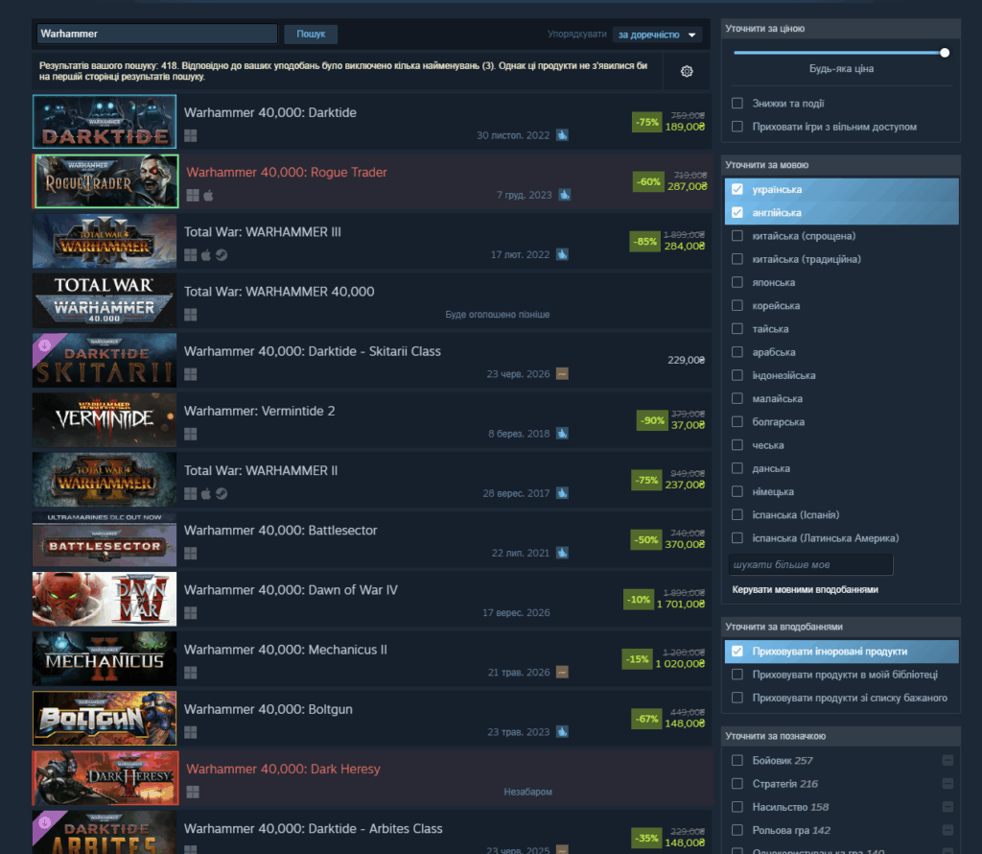The image size is (982, 854).
Task: Click the review icon on Boltgun row
Action: pyautogui.click(x=562, y=732)
